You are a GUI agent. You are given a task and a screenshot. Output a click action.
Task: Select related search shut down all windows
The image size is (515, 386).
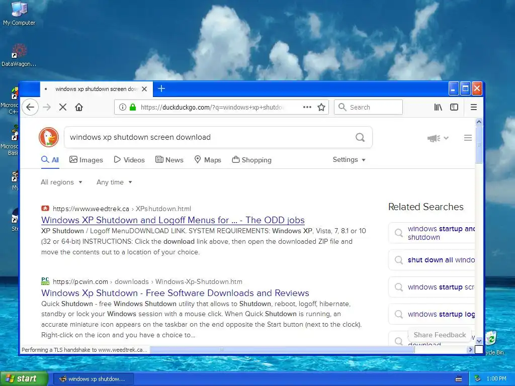pos(432,260)
